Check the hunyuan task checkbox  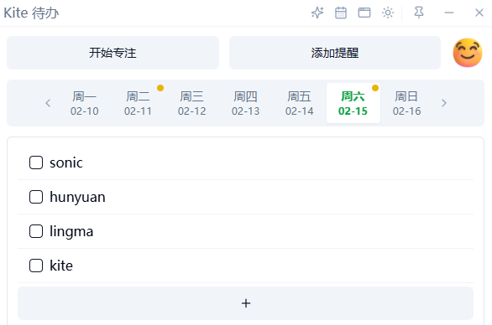click(x=36, y=197)
